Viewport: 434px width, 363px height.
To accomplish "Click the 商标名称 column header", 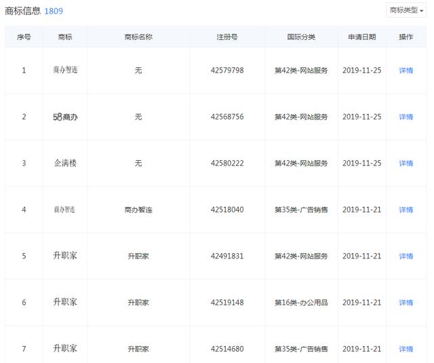I will click(x=138, y=37).
